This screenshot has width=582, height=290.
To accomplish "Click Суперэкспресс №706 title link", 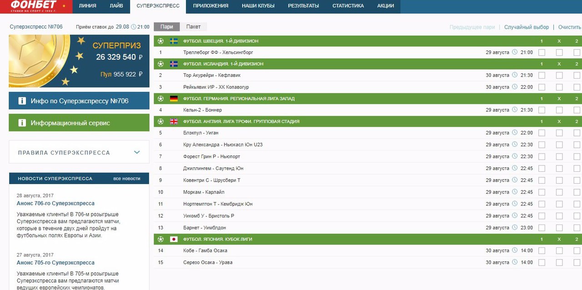I will pos(36,27).
